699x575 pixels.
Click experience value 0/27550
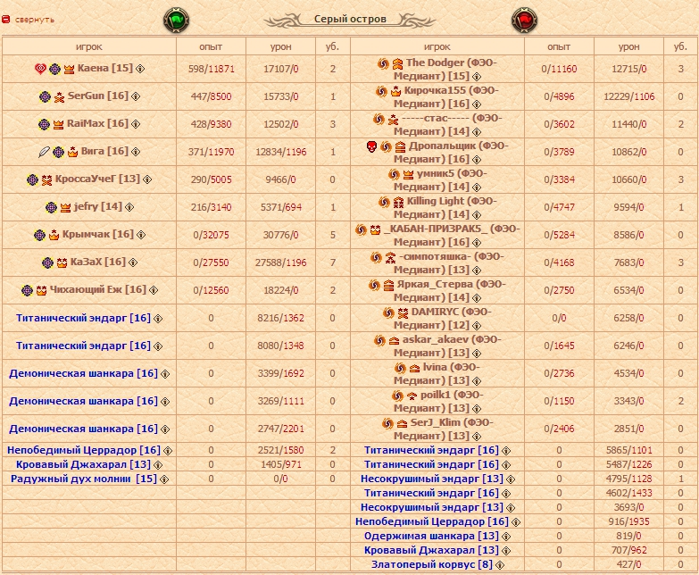click(211, 262)
